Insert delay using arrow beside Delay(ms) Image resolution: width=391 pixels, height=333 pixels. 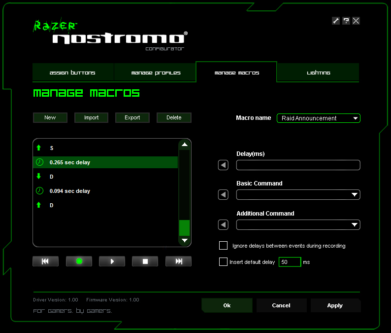[x=223, y=165]
